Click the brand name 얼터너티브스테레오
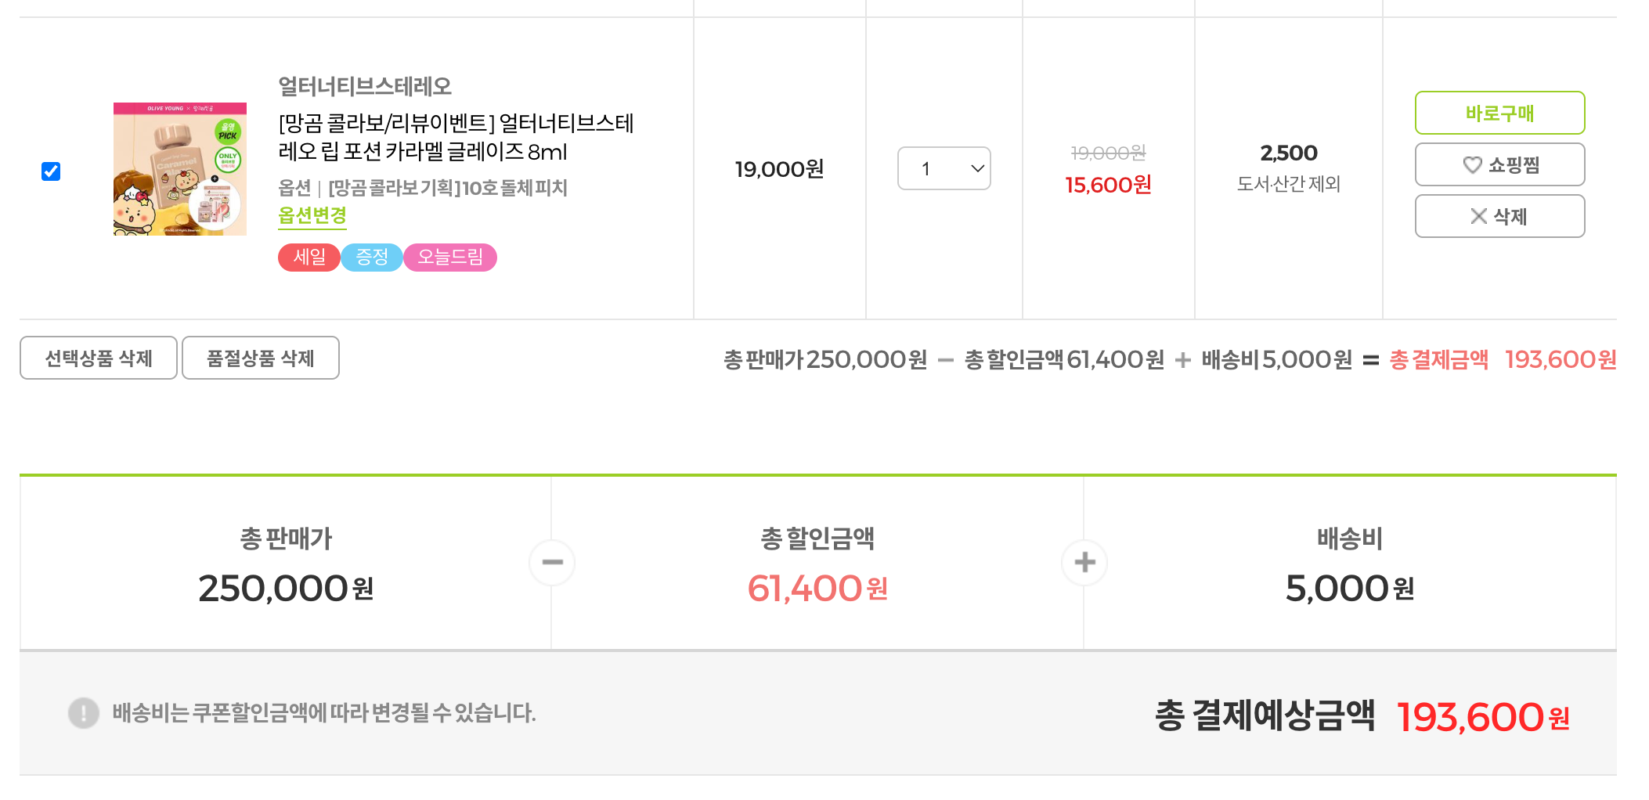Viewport: 1649px width, 800px height. (365, 86)
